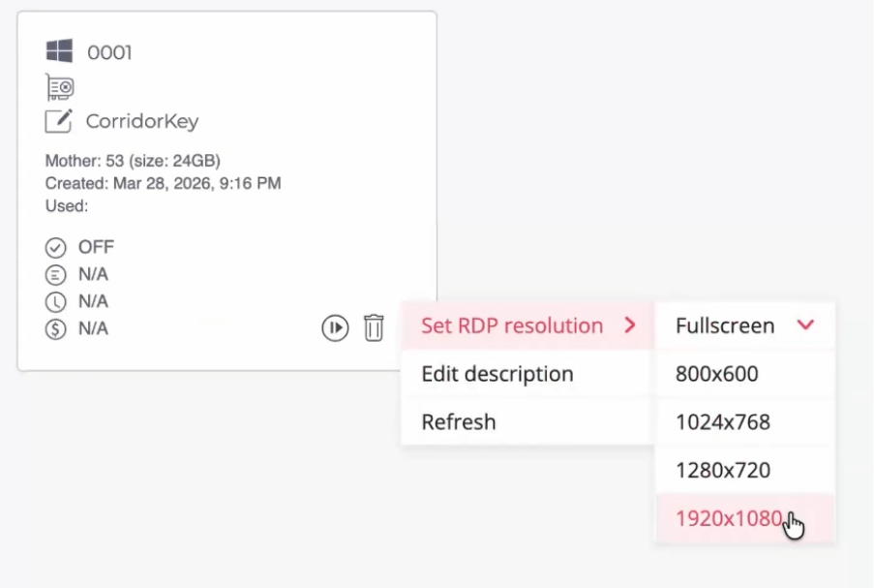
Task: Collapse the Fullscreen dropdown chevron
Action: click(x=805, y=325)
